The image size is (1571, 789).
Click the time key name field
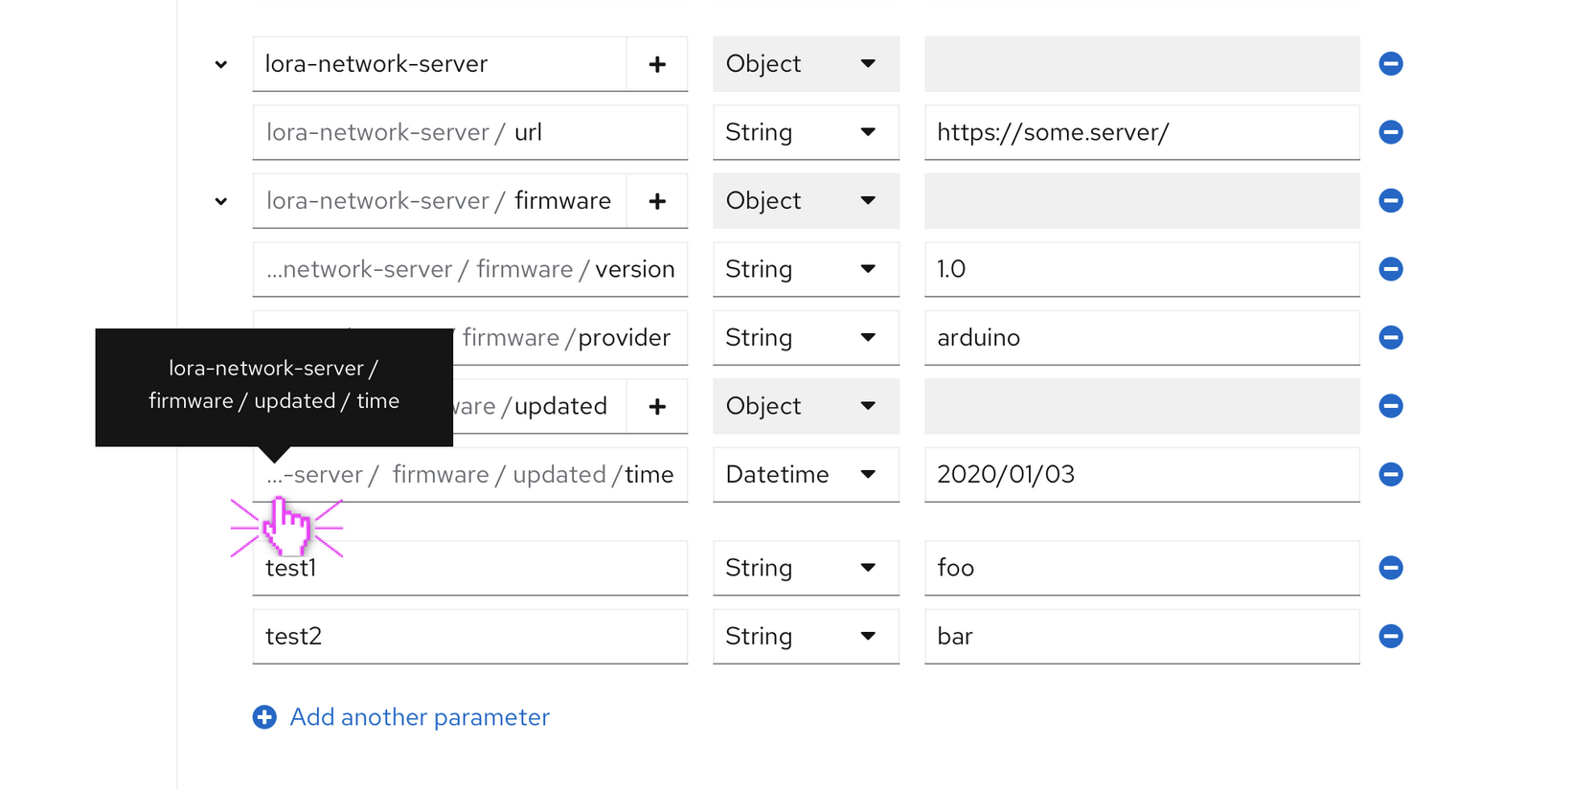[x=470, y=475]
